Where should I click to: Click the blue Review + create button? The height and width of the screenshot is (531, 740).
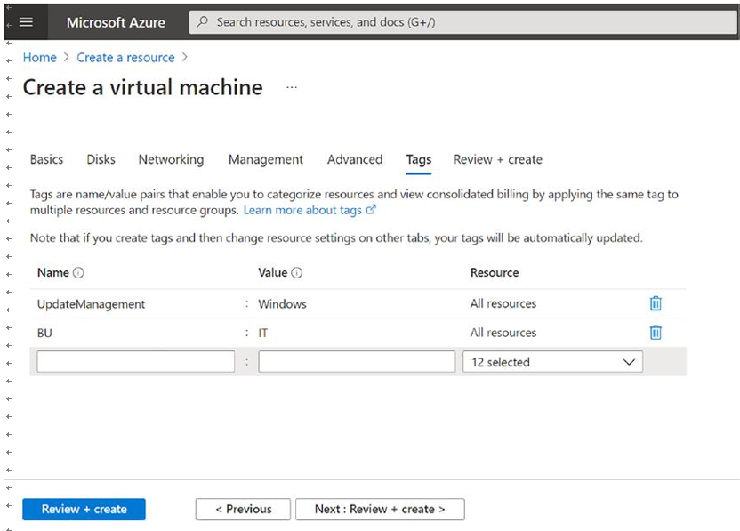pyautogui.click(x=84, y=510)
